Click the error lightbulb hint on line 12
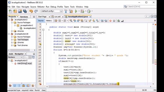 40,44
